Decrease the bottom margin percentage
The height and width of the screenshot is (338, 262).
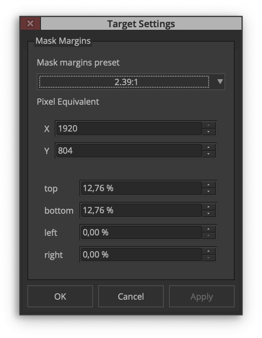pyautogui.click(x=208, y=214)
